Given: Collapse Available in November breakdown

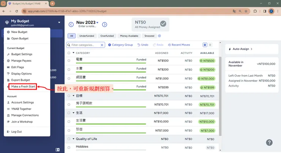Looking at the screenshot, I should [258, 64].
